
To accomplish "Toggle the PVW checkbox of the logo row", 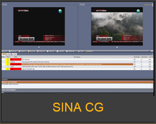I will [8, 69].
